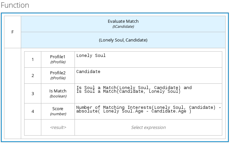
Task: Click the Score number name cell
Action: click(x=58, y=111)
